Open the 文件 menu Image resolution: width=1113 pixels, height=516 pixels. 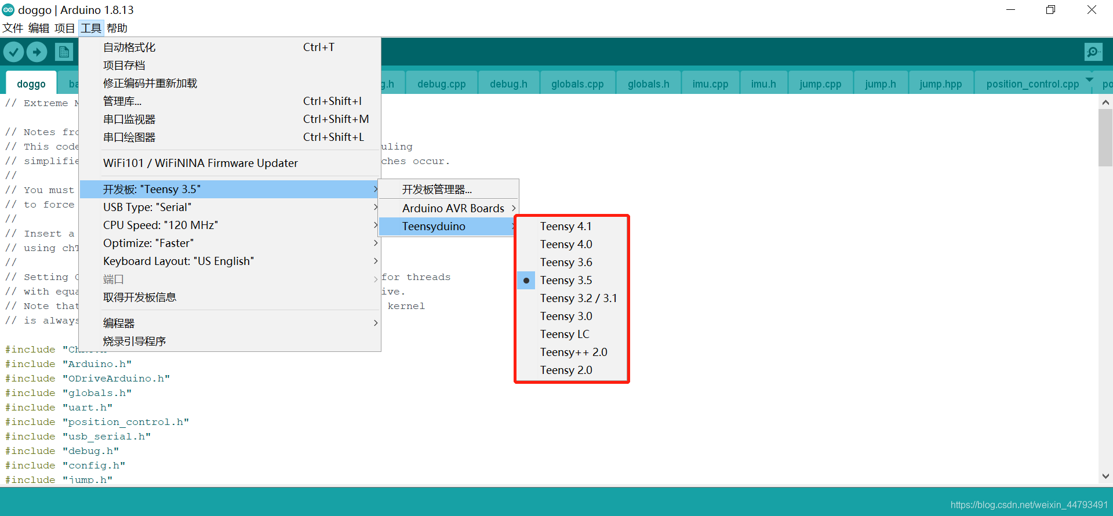coord(13,28)
